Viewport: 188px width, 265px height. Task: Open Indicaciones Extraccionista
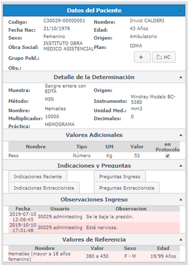pyautogui.click(x=44, y=188)
